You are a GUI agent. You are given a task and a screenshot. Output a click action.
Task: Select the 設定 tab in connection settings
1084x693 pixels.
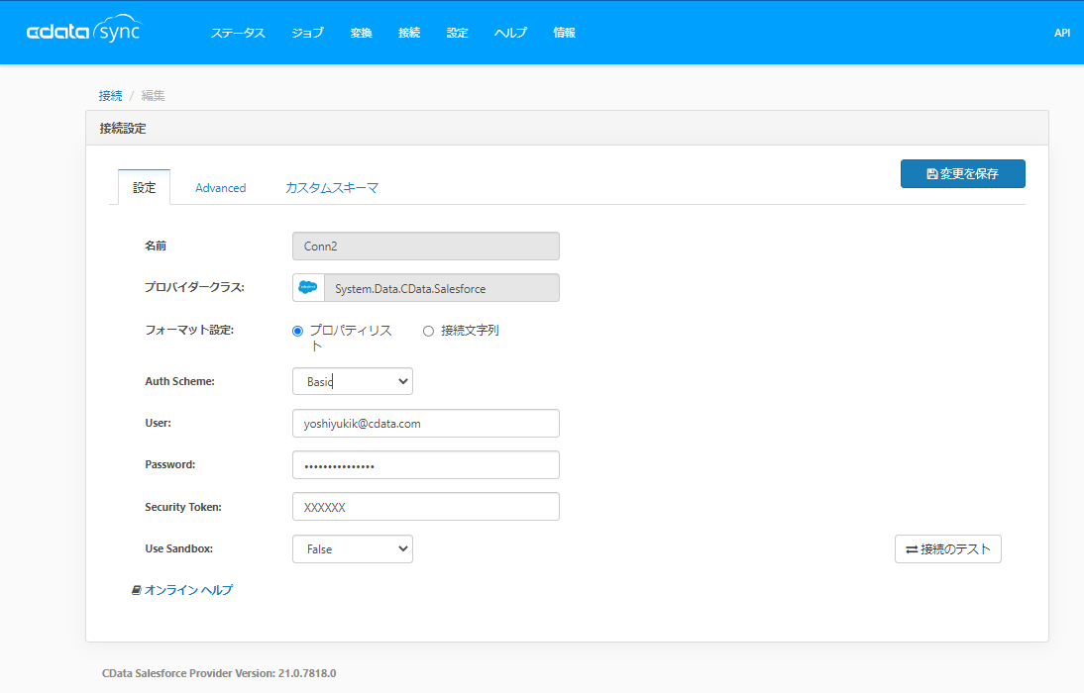pyautogui.click(x=144, y=187)
